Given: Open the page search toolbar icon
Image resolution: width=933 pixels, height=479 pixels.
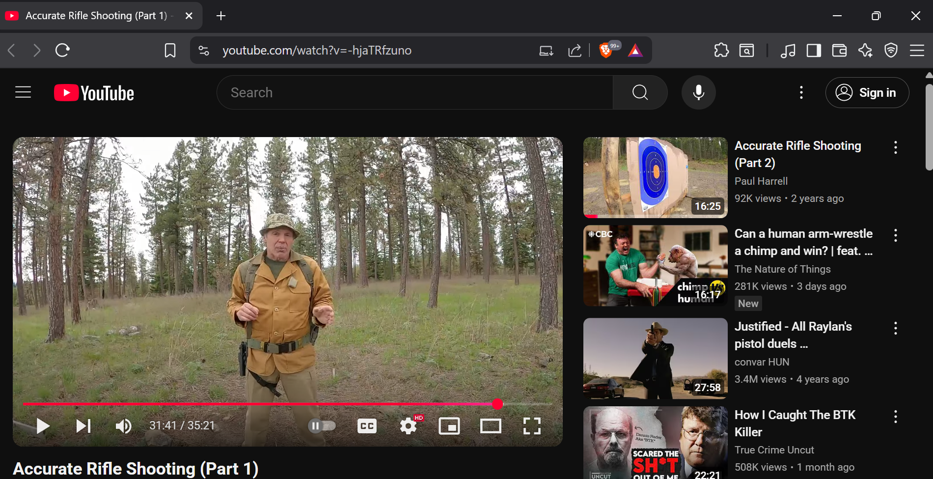Looking at the screenshot, I should point(747,50).
